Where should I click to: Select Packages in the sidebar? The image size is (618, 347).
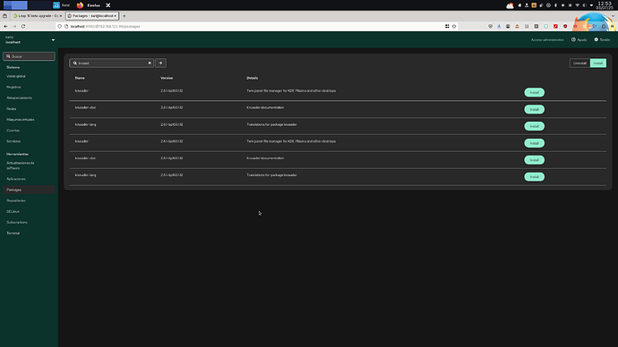coord(30,190)
